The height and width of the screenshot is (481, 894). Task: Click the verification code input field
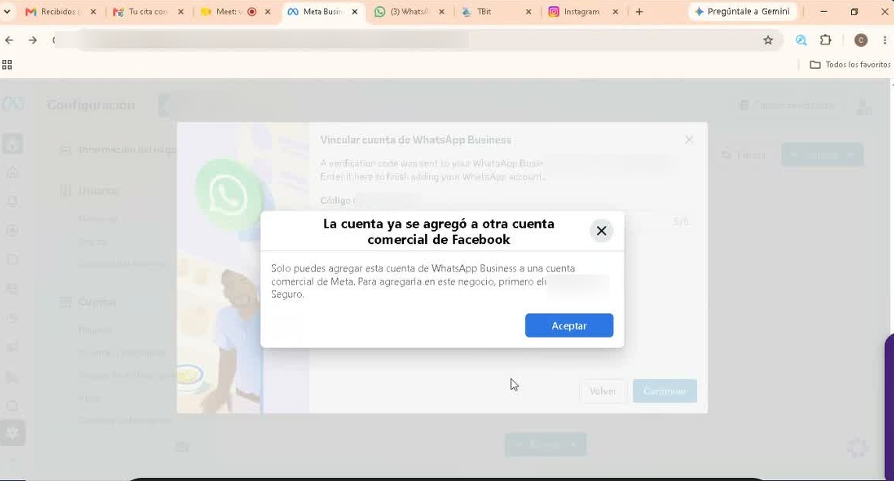[x=505, y=222]
